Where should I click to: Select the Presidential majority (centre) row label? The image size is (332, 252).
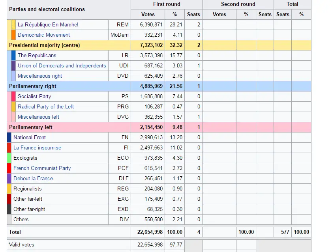click(44, 45)
